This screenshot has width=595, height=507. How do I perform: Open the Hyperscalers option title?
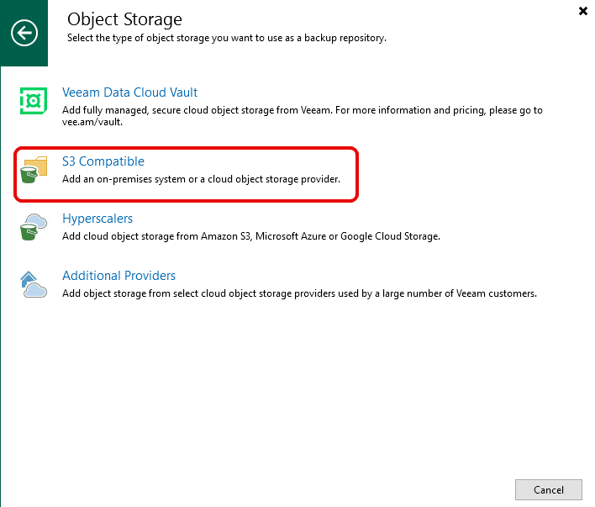coord(97,219)
